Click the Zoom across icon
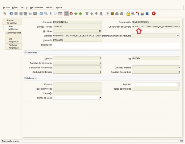The width and height of the screenshot is (185, 144). coord(133,14)
